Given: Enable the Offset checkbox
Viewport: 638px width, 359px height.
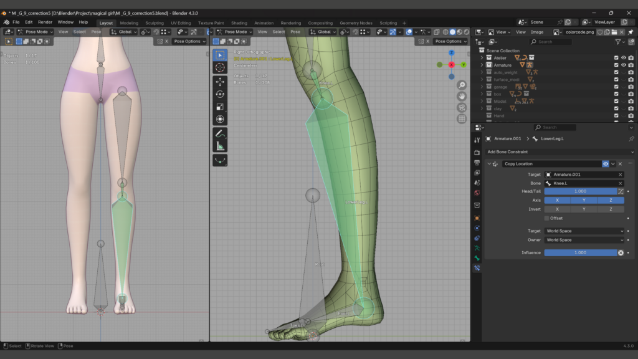Looking at the screenshot, I should [x=547, y=218].
